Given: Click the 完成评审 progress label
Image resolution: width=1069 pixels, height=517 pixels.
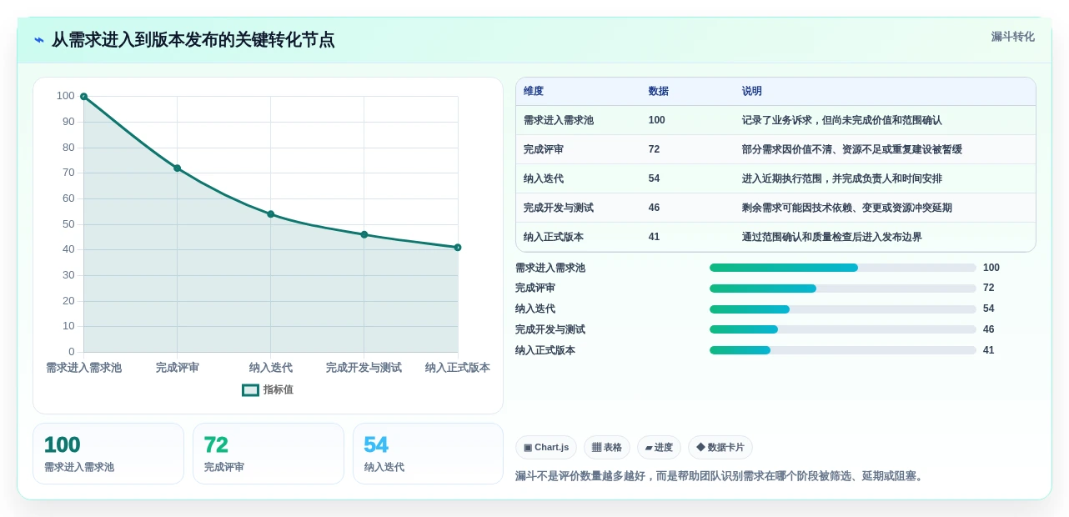Looking at the screenshot, I should click(x=535, y=288).
